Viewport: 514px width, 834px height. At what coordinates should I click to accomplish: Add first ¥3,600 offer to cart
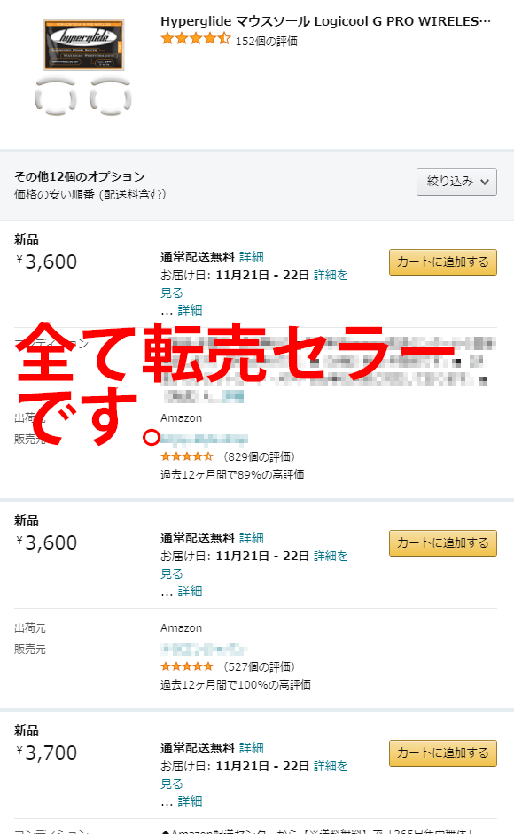click(443, 262)
